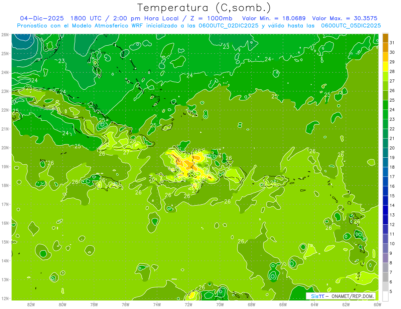Viewport: 401px width, 309px height.
Task: Click the '18N' latitude axis label
Action: (x=5, y=185)
